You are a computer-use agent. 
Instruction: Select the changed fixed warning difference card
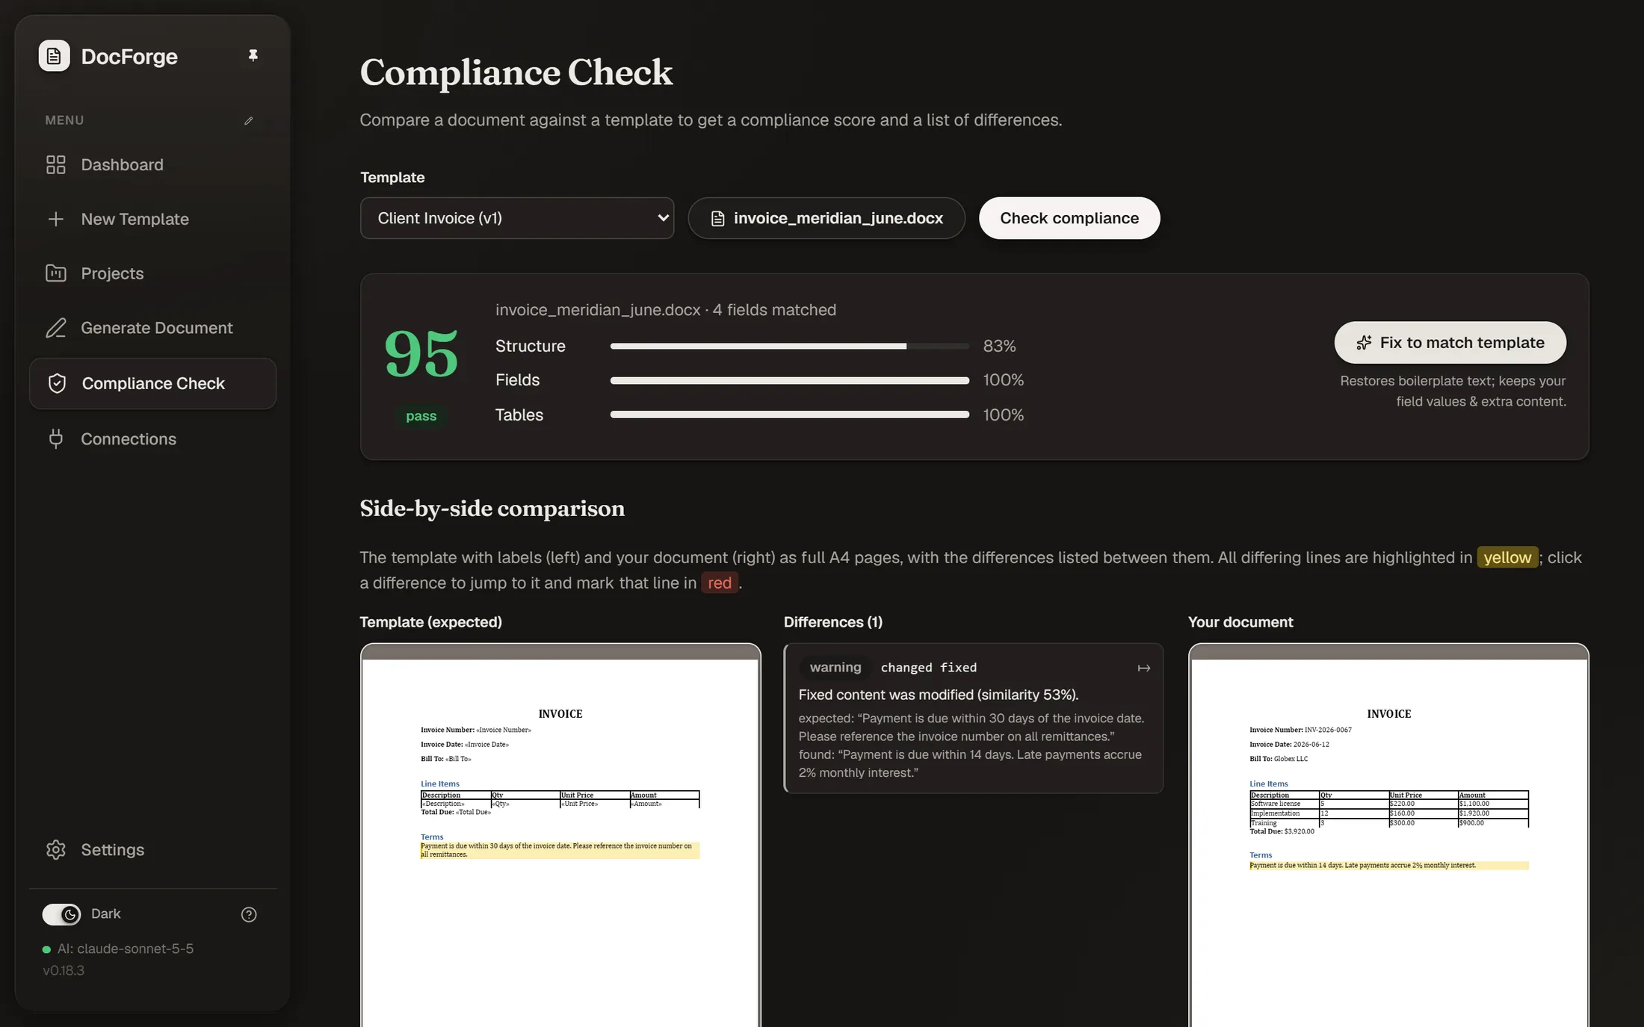973,719
